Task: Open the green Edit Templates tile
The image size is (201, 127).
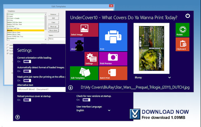Action: (x=84, y=73)
